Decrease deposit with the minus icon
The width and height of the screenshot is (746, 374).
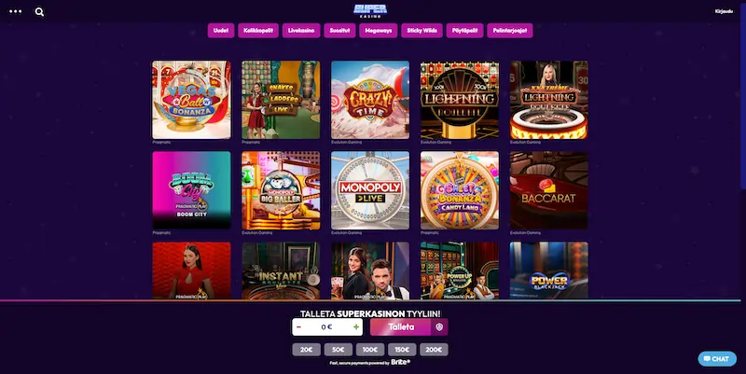pos(298,326)
